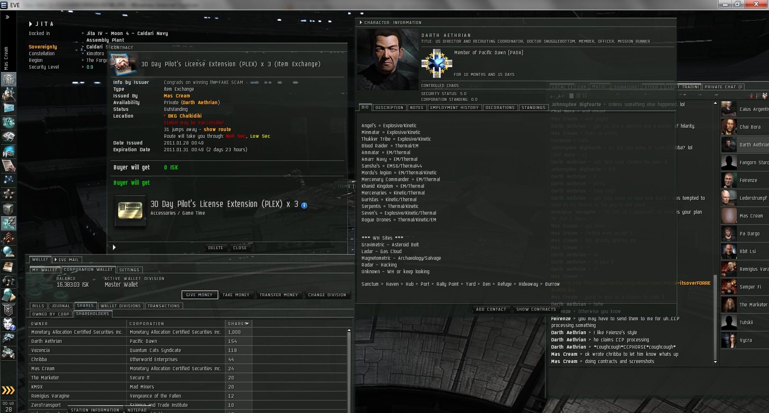Open the Contracts paper icon in sidebar
This screenshot has width=769, height=413.
click(9, 166)
